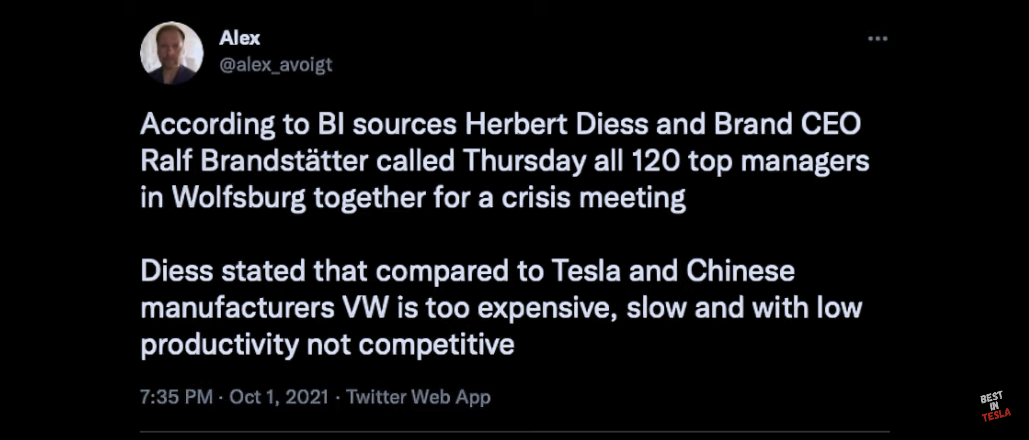Click the word Tesla in second paragraph
This screenshot has width=1029, height=440.
tap(586, 271)
